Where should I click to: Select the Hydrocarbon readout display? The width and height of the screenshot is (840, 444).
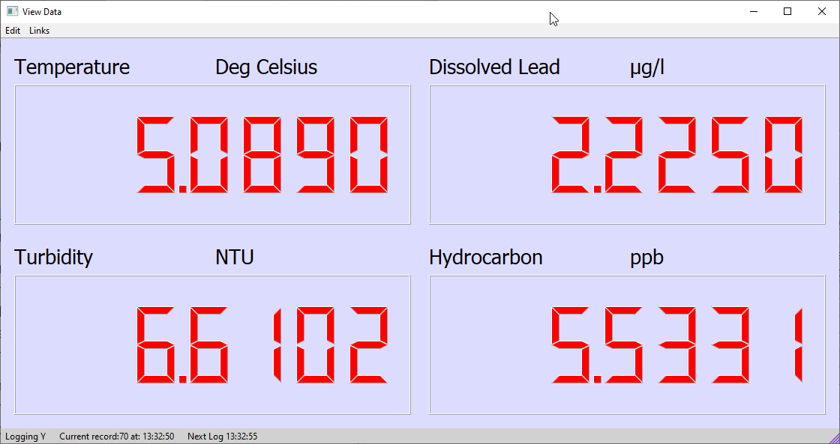(627, 344)
